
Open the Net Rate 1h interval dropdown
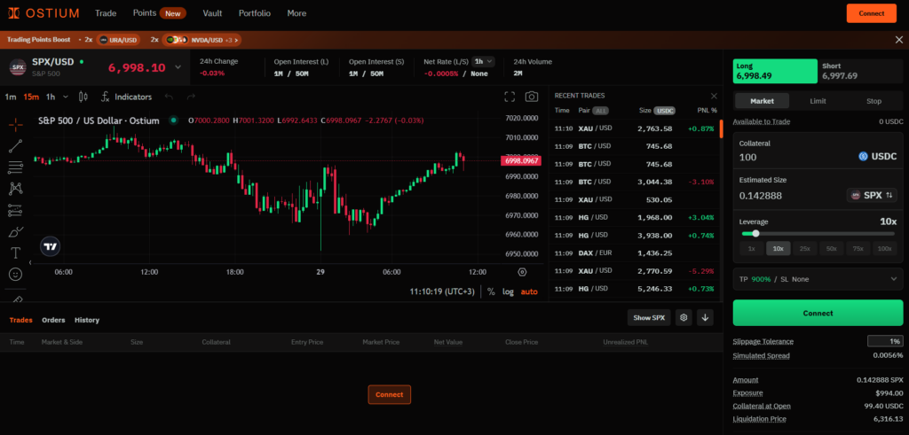(484, 61)
